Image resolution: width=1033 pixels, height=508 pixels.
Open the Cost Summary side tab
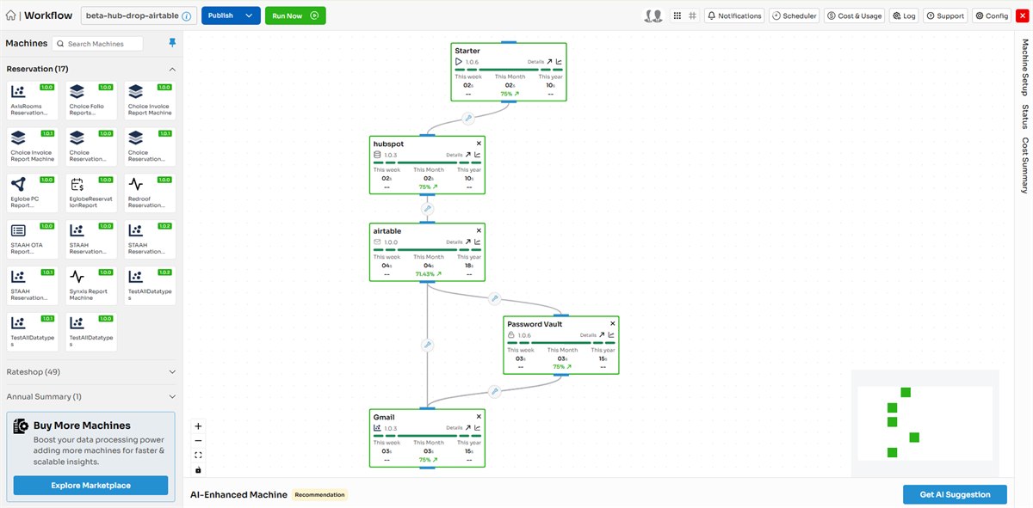1024,165
